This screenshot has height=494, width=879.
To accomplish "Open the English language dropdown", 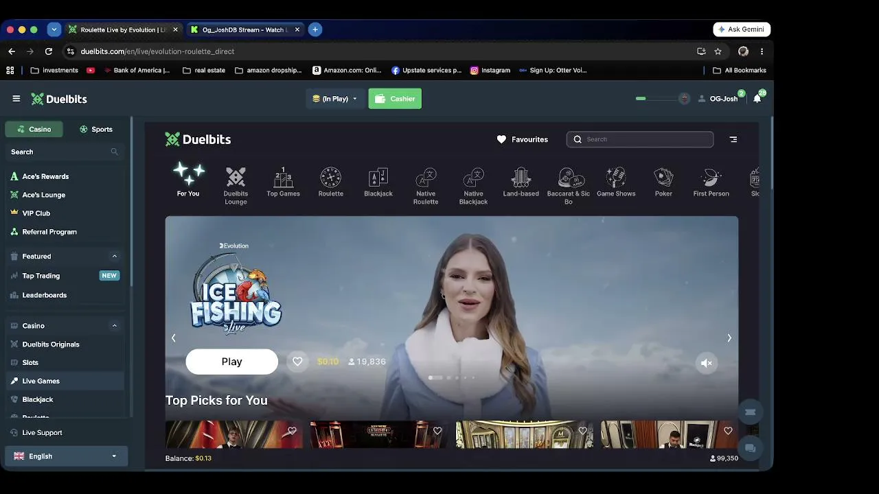I will point(66,456).
